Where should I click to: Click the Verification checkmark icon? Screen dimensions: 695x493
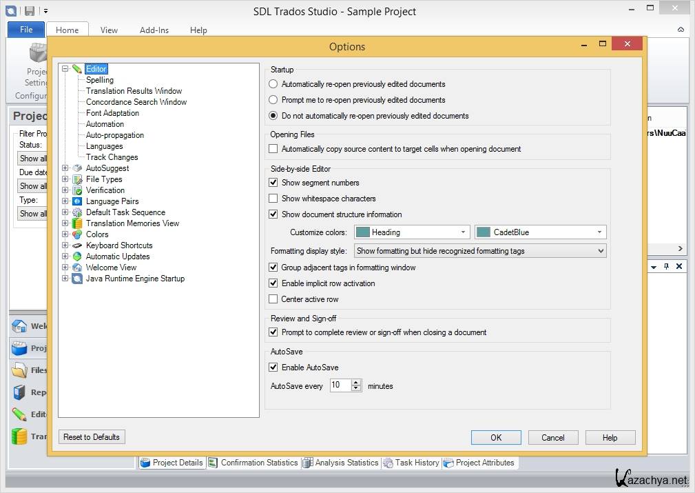pyautogui.click(x=77, y=190)
